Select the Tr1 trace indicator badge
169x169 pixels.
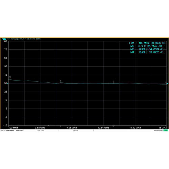click(4, 39)
